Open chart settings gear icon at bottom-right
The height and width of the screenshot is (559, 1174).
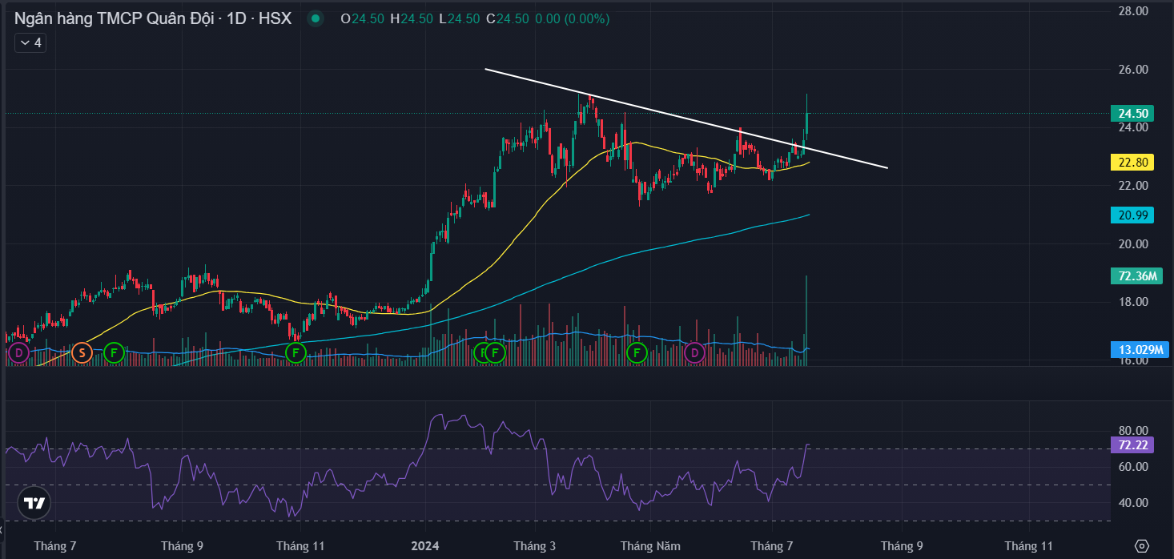(1141, 545)
